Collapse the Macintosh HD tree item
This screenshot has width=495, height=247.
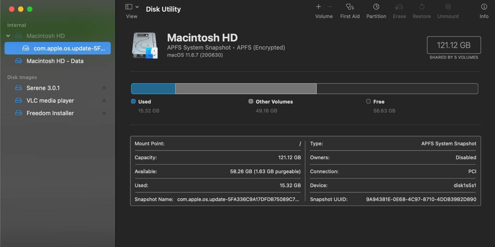(8, 36)
